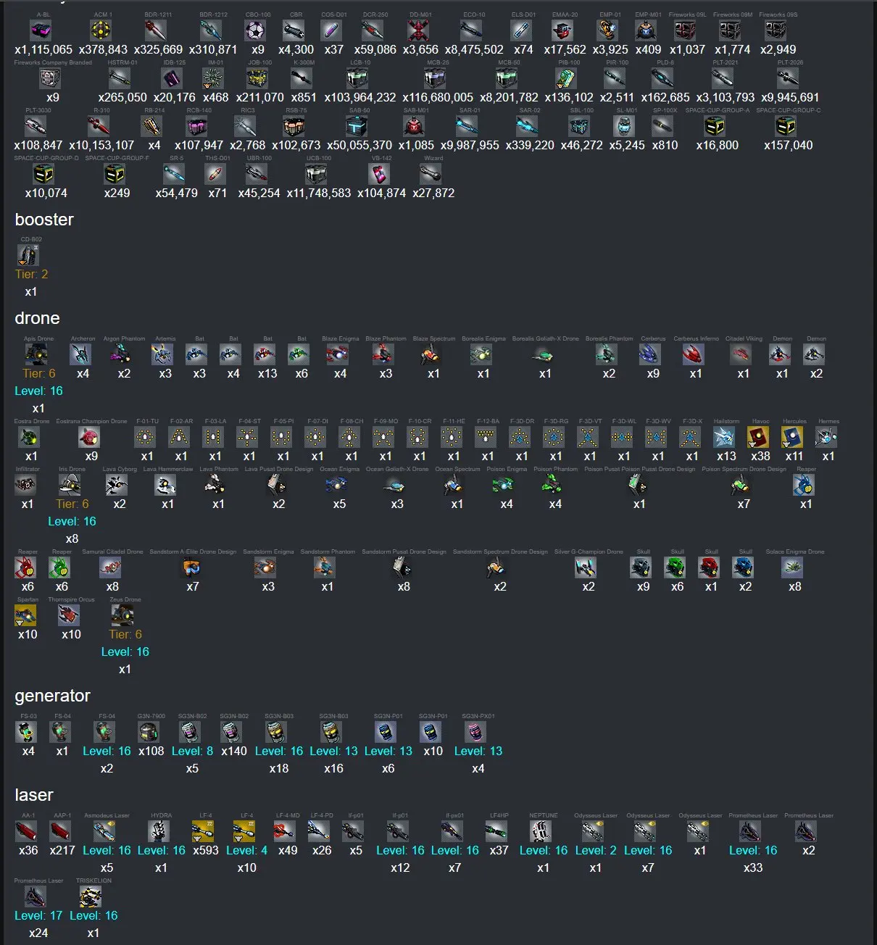Click the A-BL ammo icon

tap(41, 30)
